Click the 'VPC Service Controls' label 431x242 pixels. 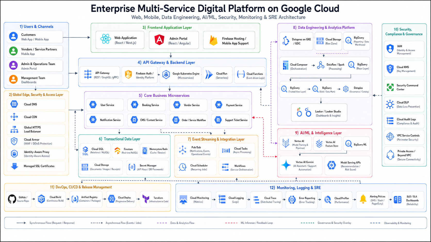click(408, 136)
